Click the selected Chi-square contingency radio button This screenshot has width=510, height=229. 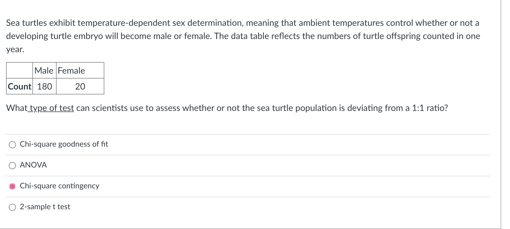click(x=12, y=186)
